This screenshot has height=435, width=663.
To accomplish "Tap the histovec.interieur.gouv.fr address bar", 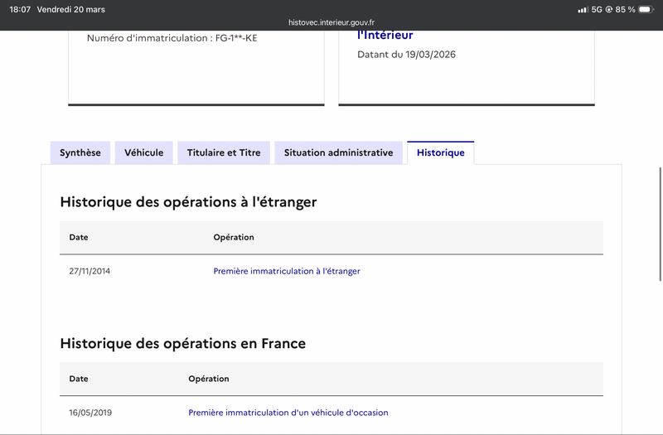I will click(331, 22).
